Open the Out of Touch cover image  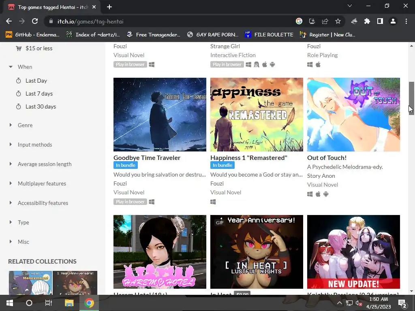tap(353, 115)
